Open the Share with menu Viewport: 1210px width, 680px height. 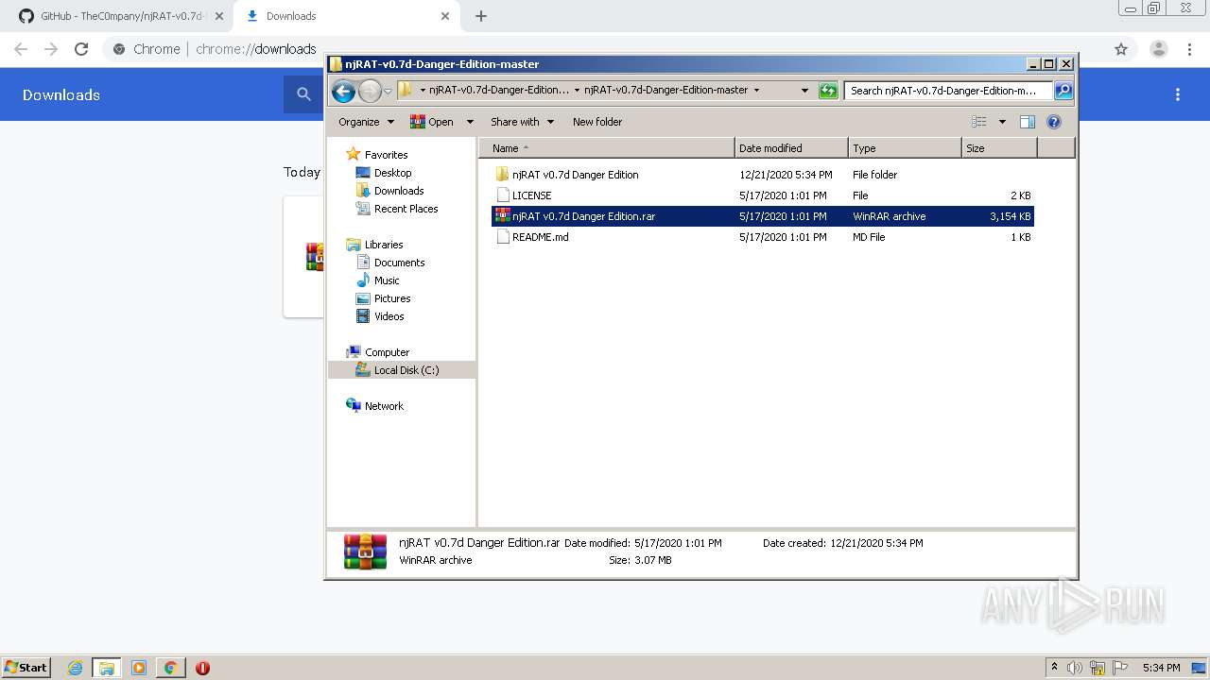(x=522, y=122)
